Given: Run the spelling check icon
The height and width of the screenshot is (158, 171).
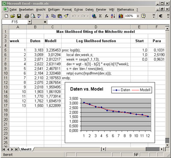Looking at the screenshot, I should click(x=39, y=16).
